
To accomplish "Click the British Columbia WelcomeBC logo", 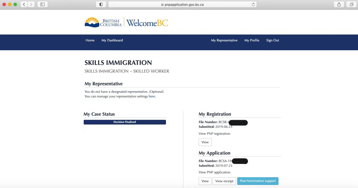I will 126,22.
